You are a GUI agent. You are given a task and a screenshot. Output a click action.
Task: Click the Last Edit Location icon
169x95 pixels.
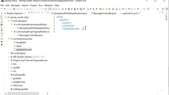(x=132, y=9)
